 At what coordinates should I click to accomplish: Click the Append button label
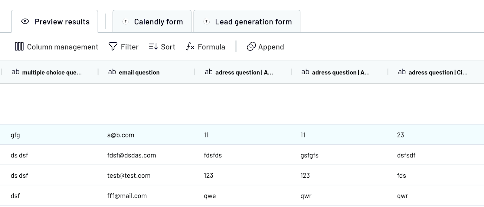[x=271, y=47]
